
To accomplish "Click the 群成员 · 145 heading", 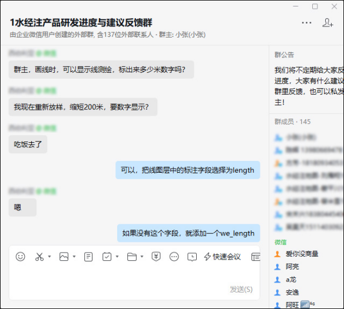I will coord(292,122).
